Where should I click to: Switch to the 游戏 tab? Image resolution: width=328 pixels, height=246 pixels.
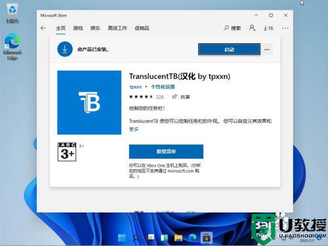[x=78, y=28]
